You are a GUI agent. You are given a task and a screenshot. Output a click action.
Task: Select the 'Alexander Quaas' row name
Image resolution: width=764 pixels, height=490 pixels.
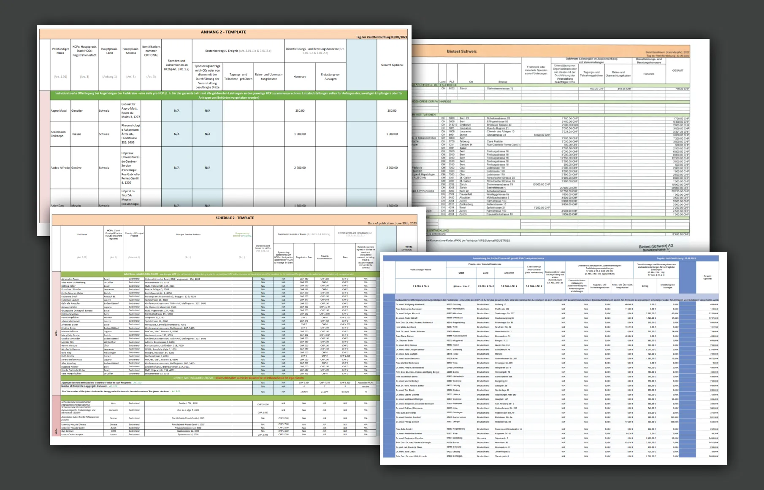(70, 279)
